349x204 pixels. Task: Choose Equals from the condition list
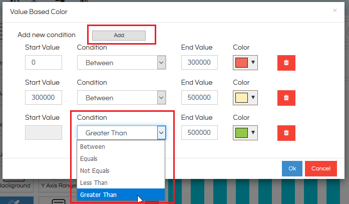tap(121, 159)
